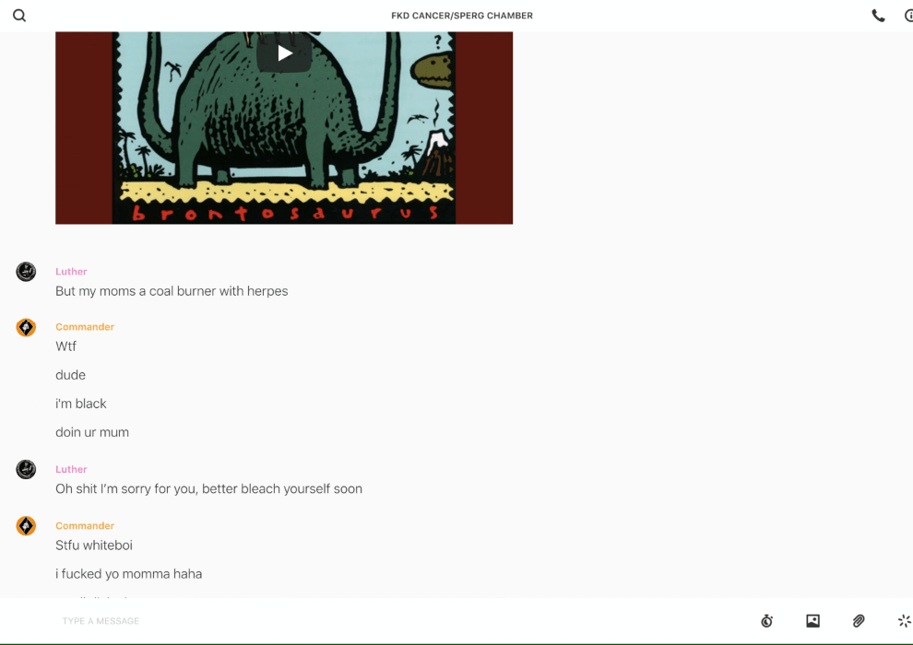Click the "dude" chat message
This screenshot has height=645, width=913.
coord(70,375)
